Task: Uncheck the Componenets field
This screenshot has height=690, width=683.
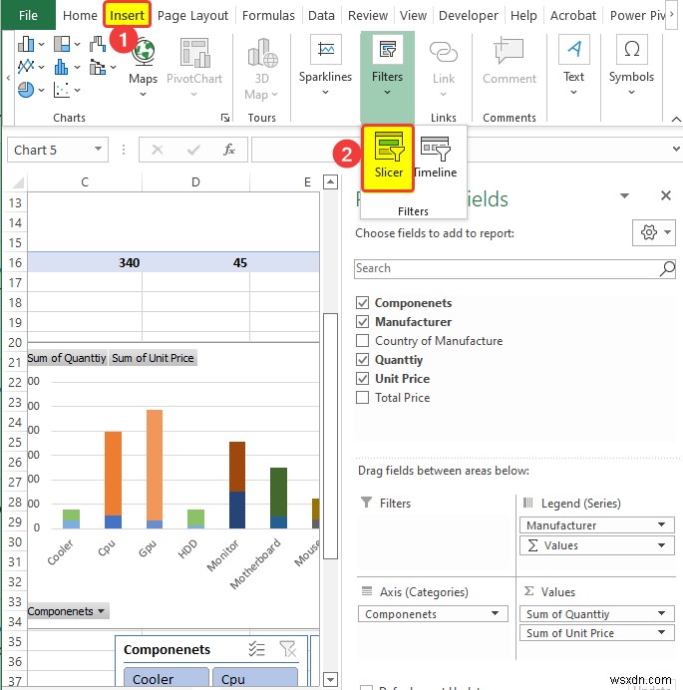Action: [x=362, y=303]
